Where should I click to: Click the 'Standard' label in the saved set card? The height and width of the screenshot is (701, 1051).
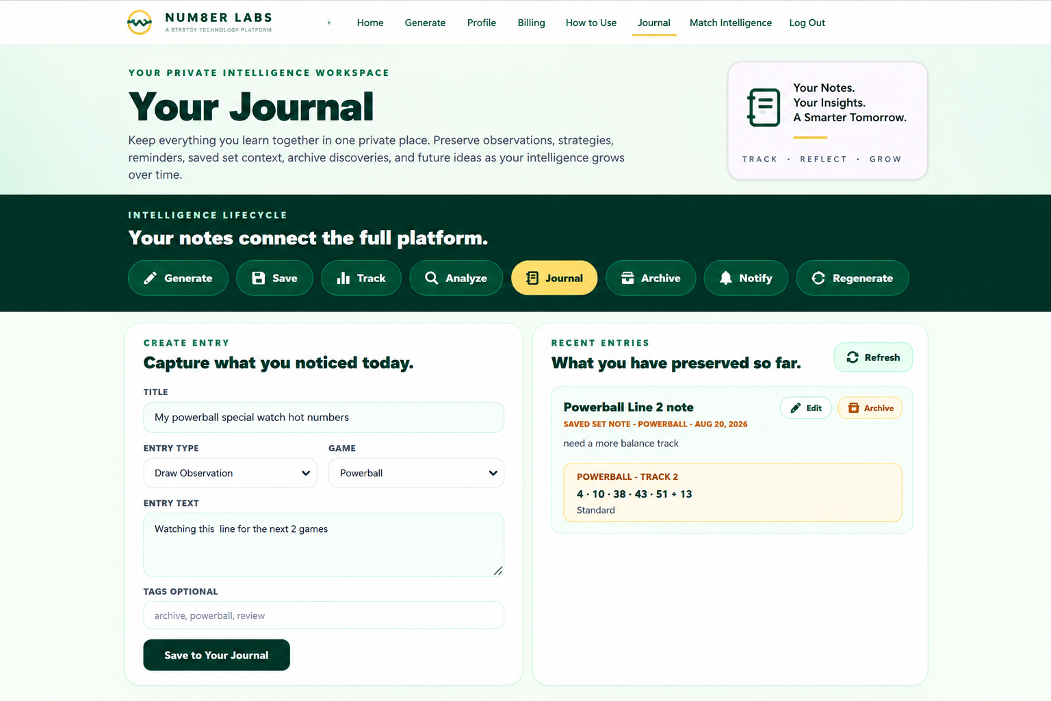point(595,510)
